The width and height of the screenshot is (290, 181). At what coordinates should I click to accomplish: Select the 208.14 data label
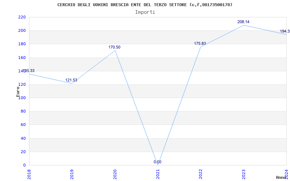click(243, 22)
